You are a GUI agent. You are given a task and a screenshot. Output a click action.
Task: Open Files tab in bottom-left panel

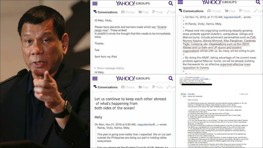pyautogui.click(x=143, y=87)
